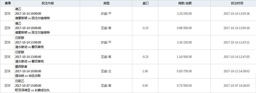Image resolution: width=256 pixels, height=93 pixels.
Task: Select the 0.95/750.00 odds cell
Action: [184, 71]
